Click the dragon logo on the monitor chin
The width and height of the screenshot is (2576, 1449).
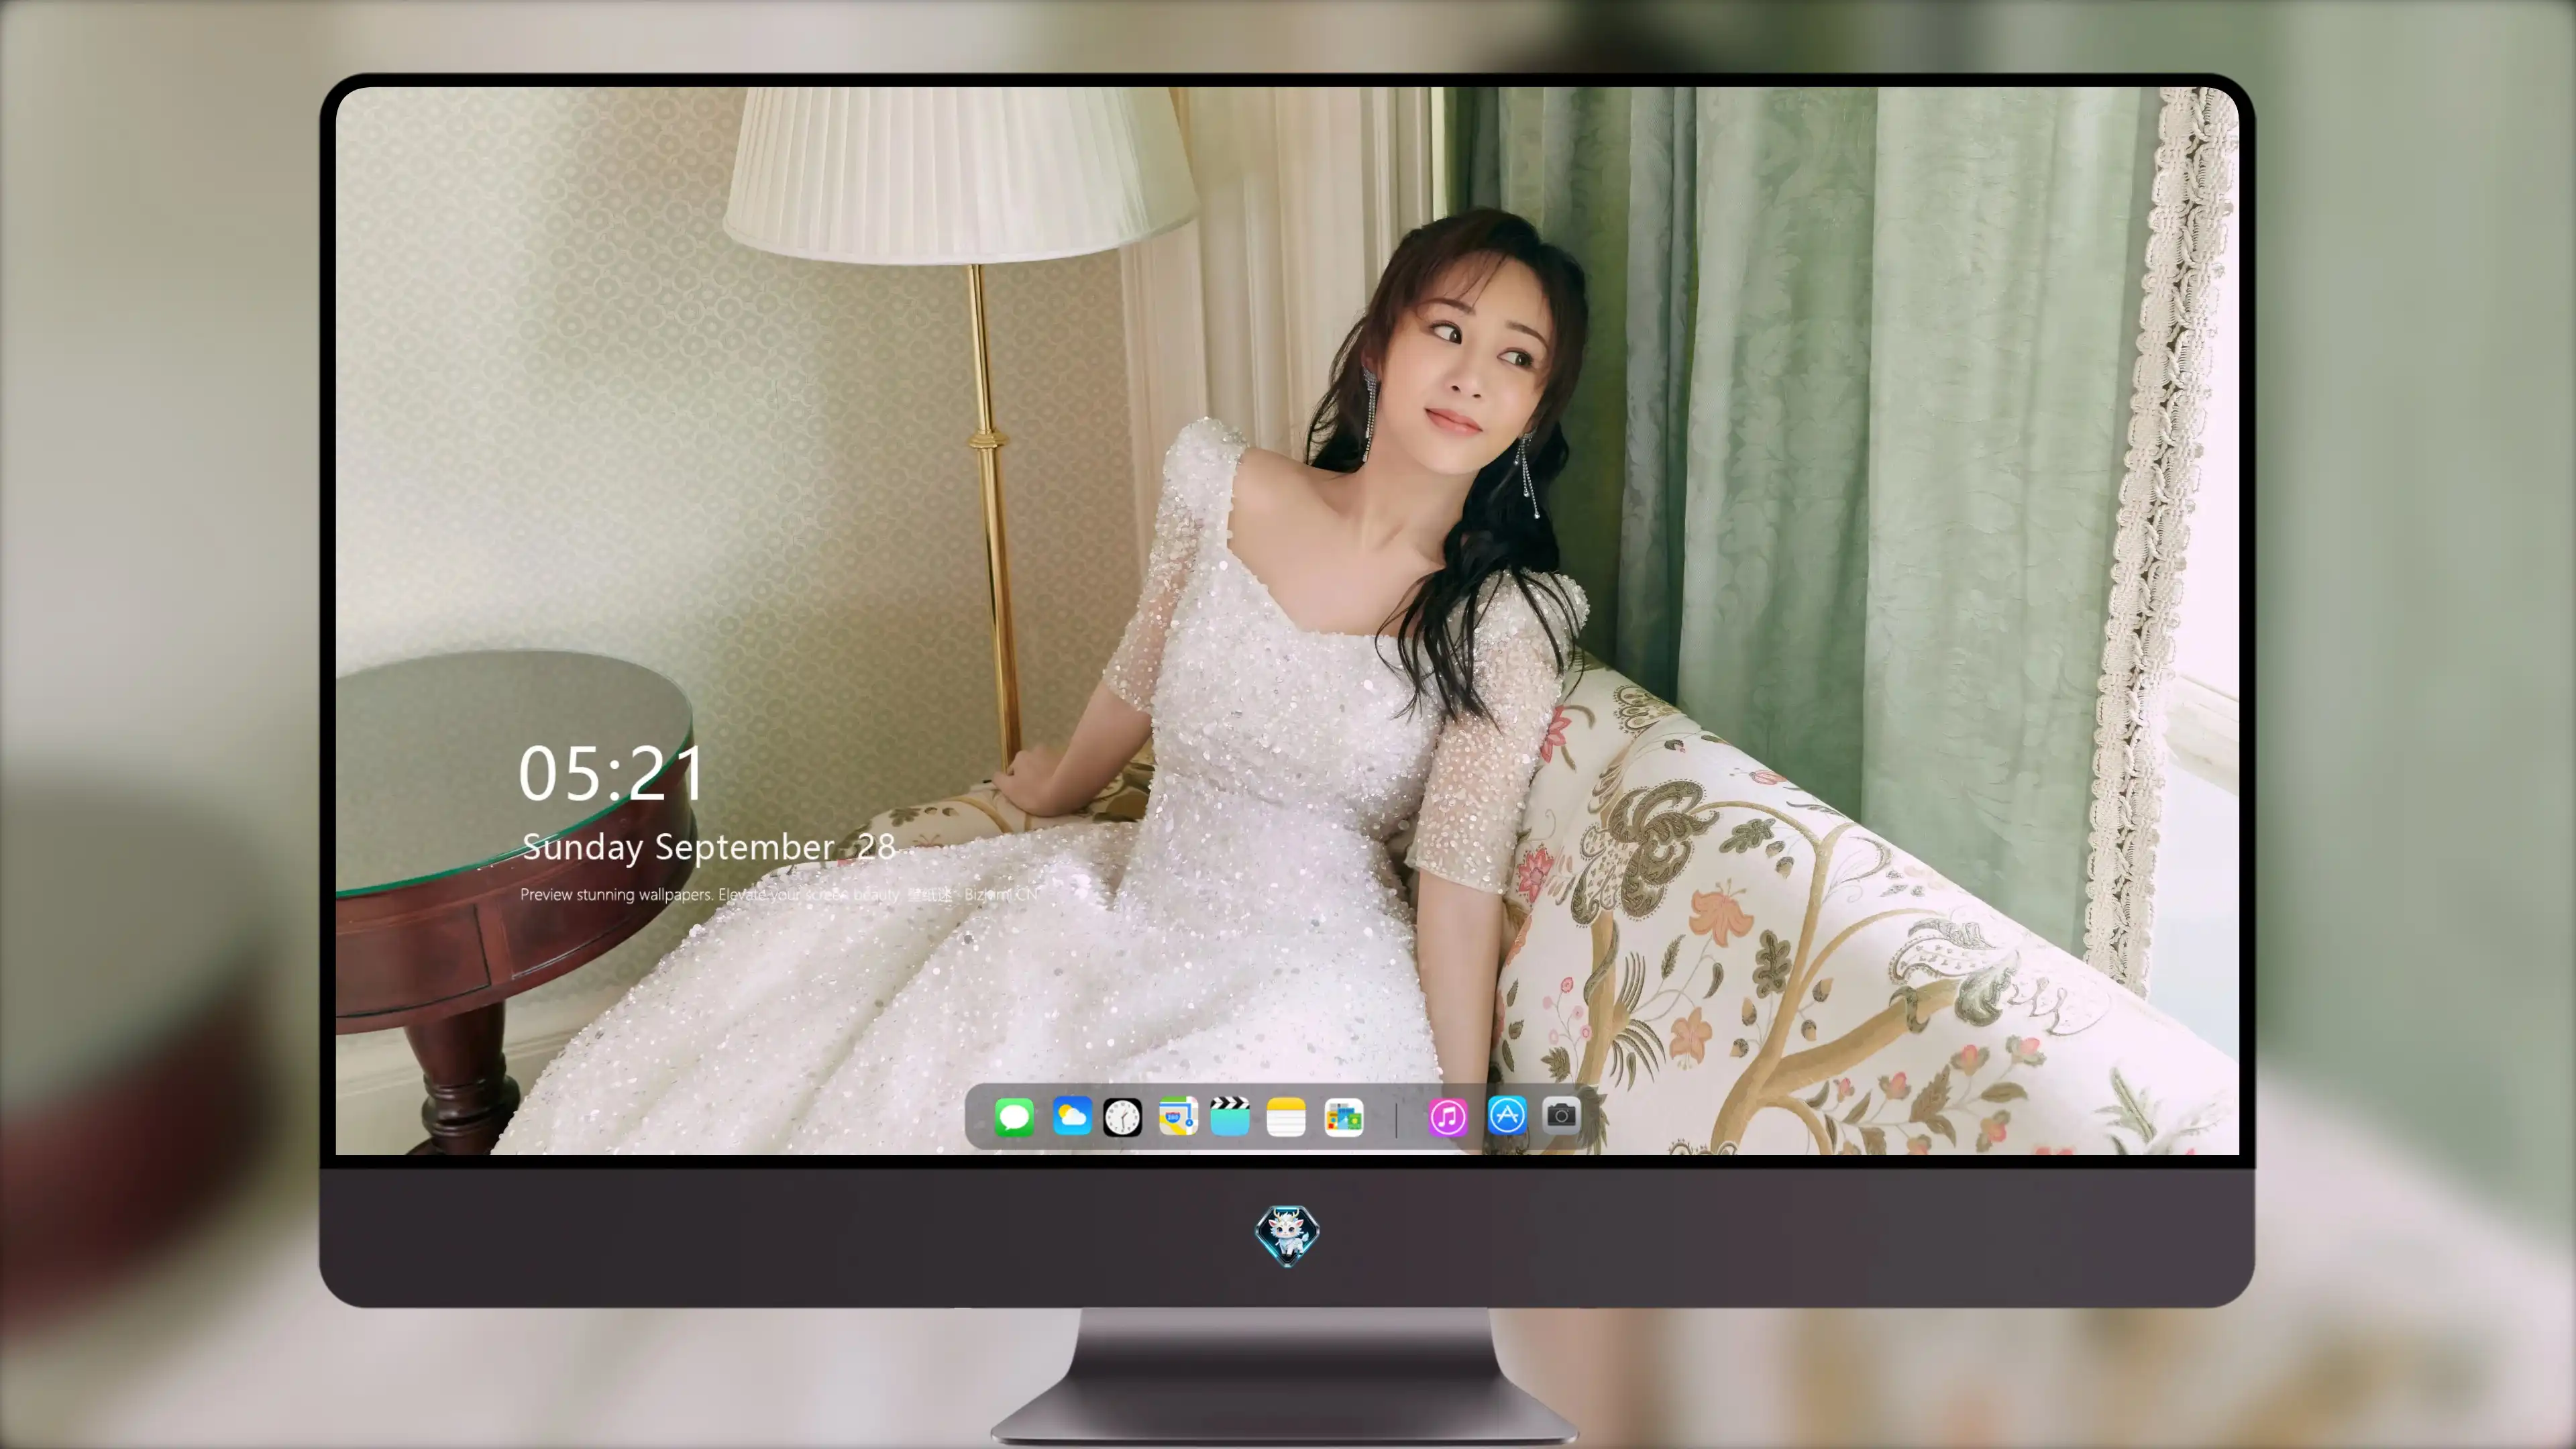[x=1287, y=1235]
